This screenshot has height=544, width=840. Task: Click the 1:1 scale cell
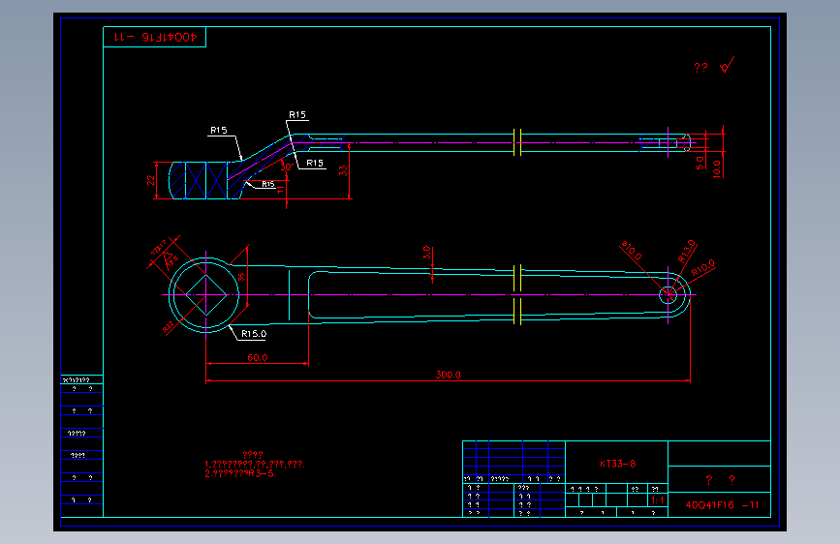[x=657, y=500]
